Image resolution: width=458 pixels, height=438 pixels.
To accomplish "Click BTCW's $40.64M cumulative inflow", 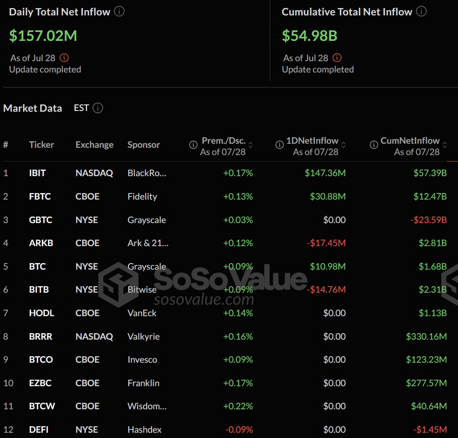I will [x=429, y=406].
